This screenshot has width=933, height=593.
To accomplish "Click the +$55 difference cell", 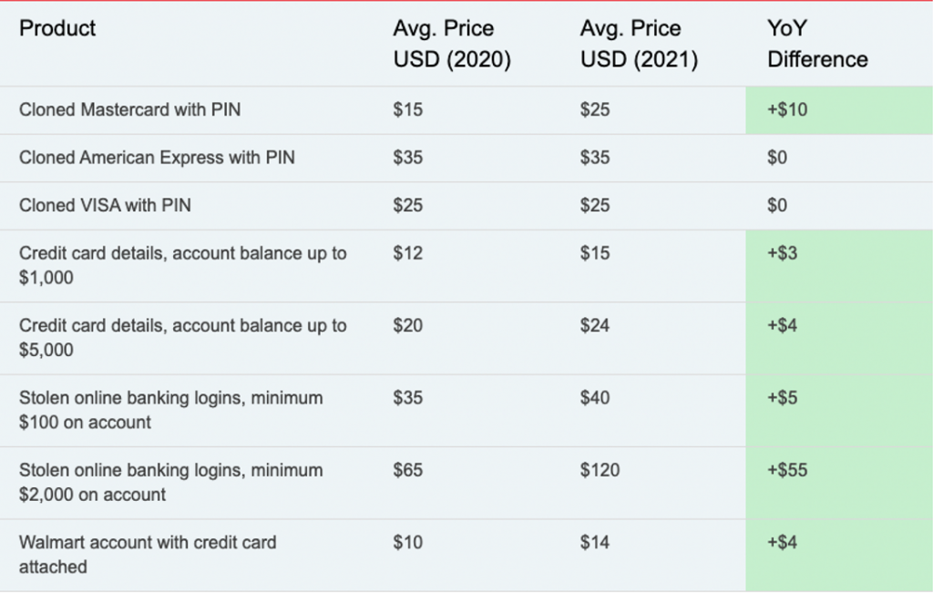I will (x=839, y=483).
